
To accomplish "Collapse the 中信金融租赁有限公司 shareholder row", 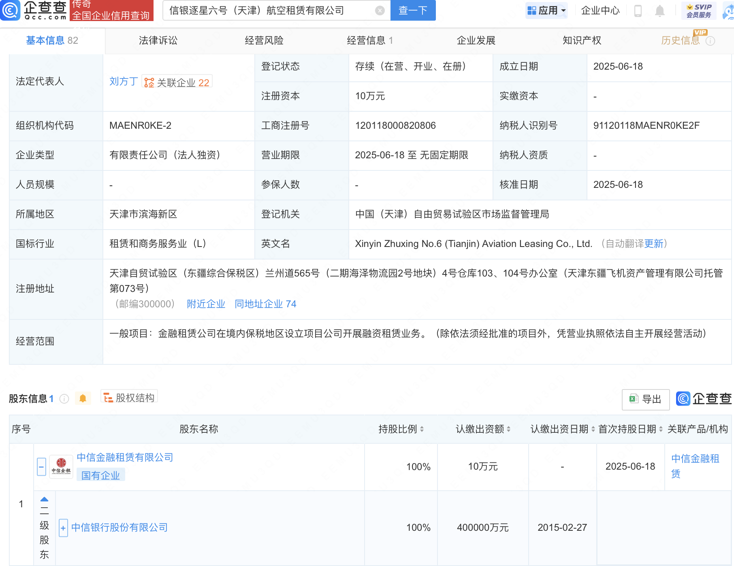I will (x=41, y=467).
